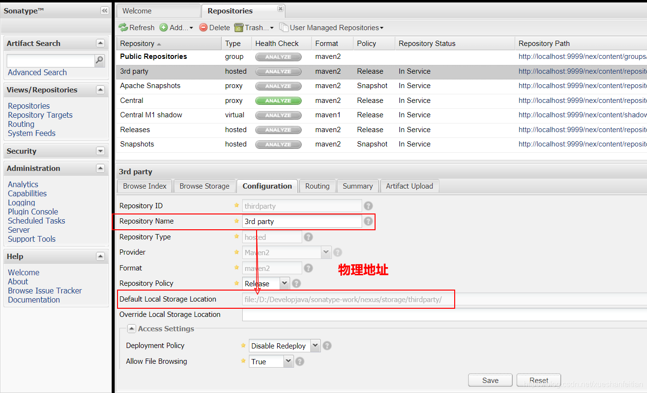Viewport: 647px width, 393px height.
Task: Click green Analyze button for Central
Action: tap(278, 101)
